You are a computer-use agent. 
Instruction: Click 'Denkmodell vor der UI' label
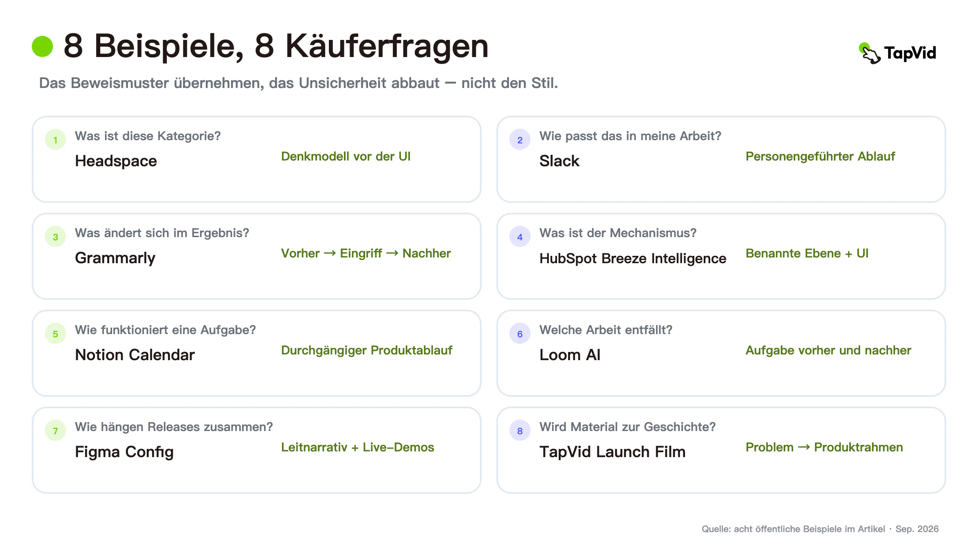click(x=346, y=156)
